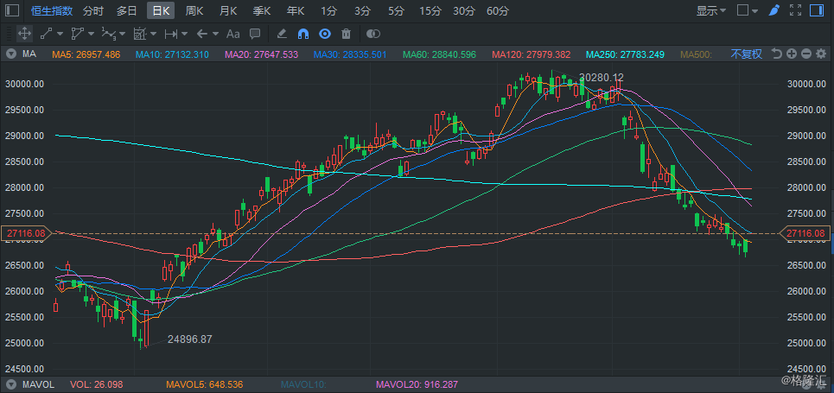Activate the eraser drawing tool

tap(283, 34)
